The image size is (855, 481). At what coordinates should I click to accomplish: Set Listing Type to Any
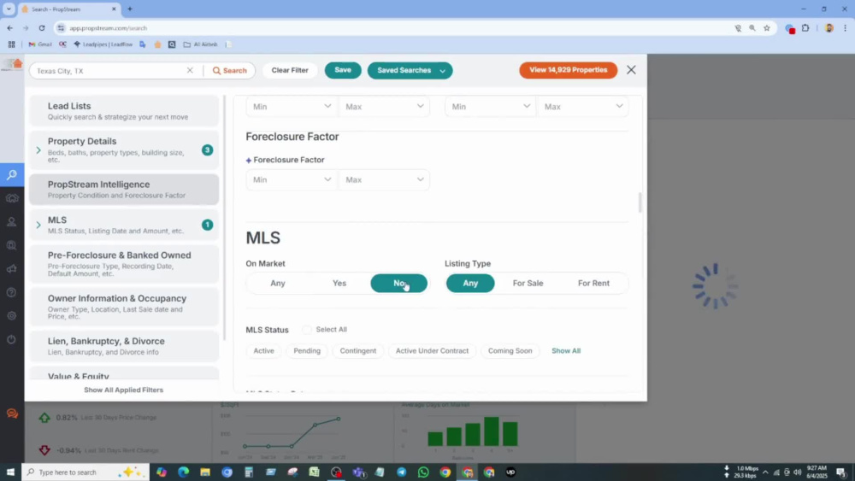click(x=470, y=284)
